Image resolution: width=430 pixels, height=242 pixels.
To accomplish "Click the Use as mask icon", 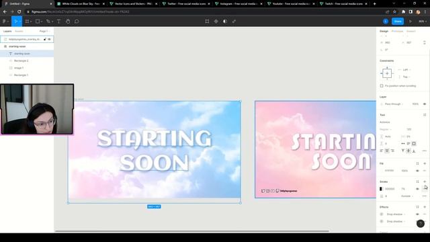I will (225, 22).
